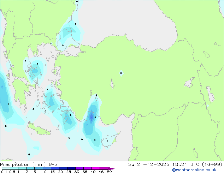Click the '0.5' legend scale label

[x=12, y=172]
